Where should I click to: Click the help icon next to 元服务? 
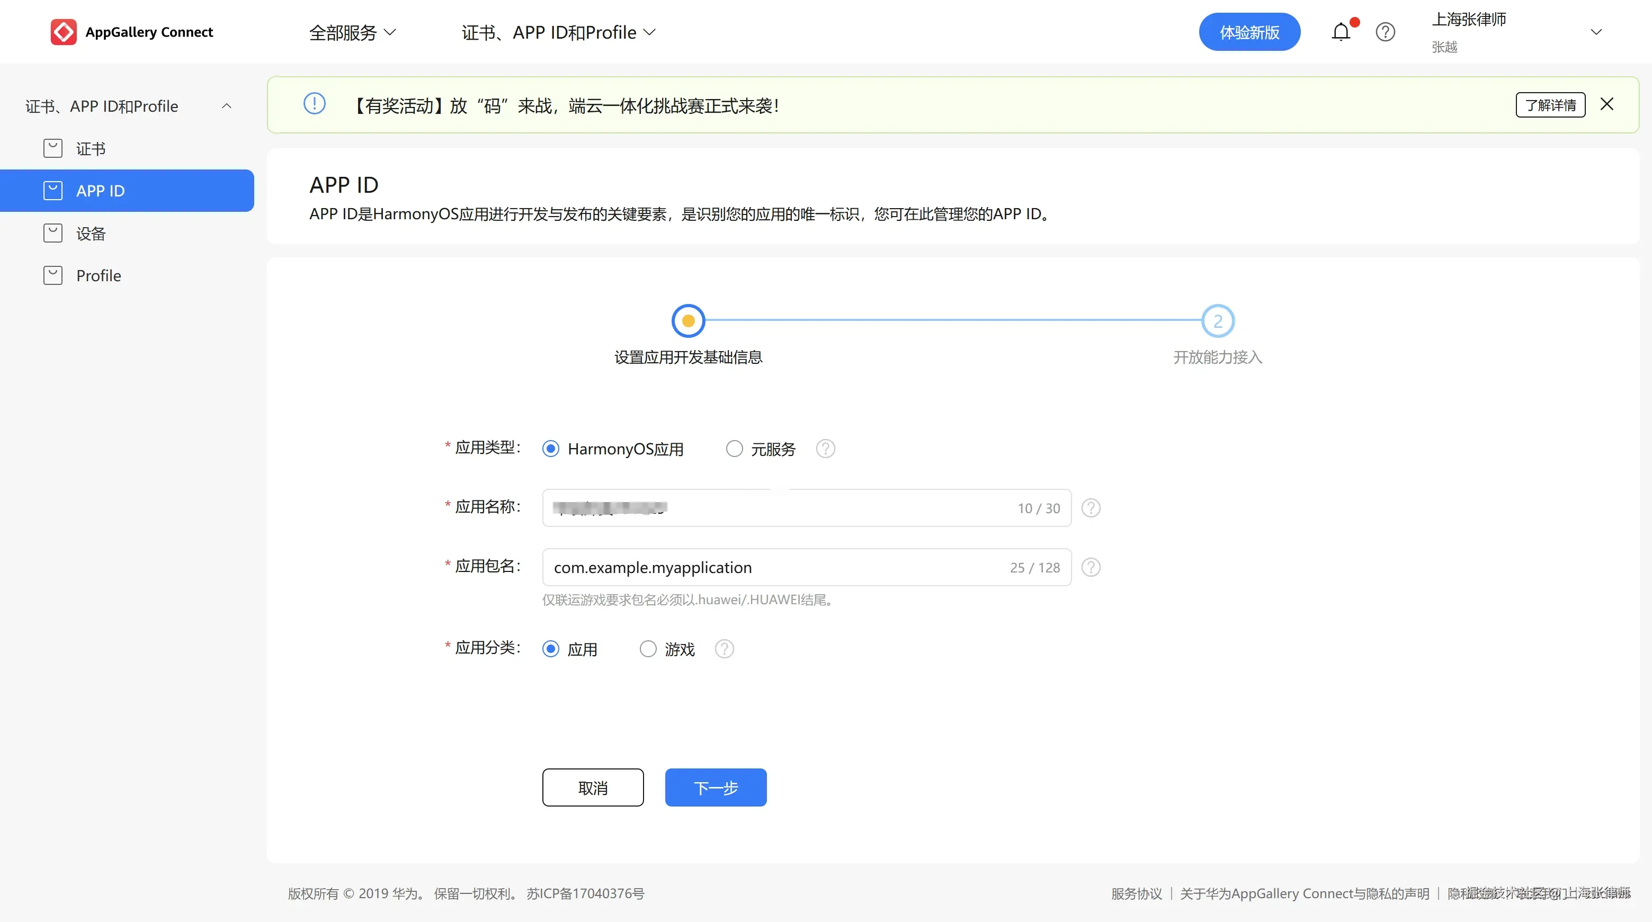click(x=825, y=449)
